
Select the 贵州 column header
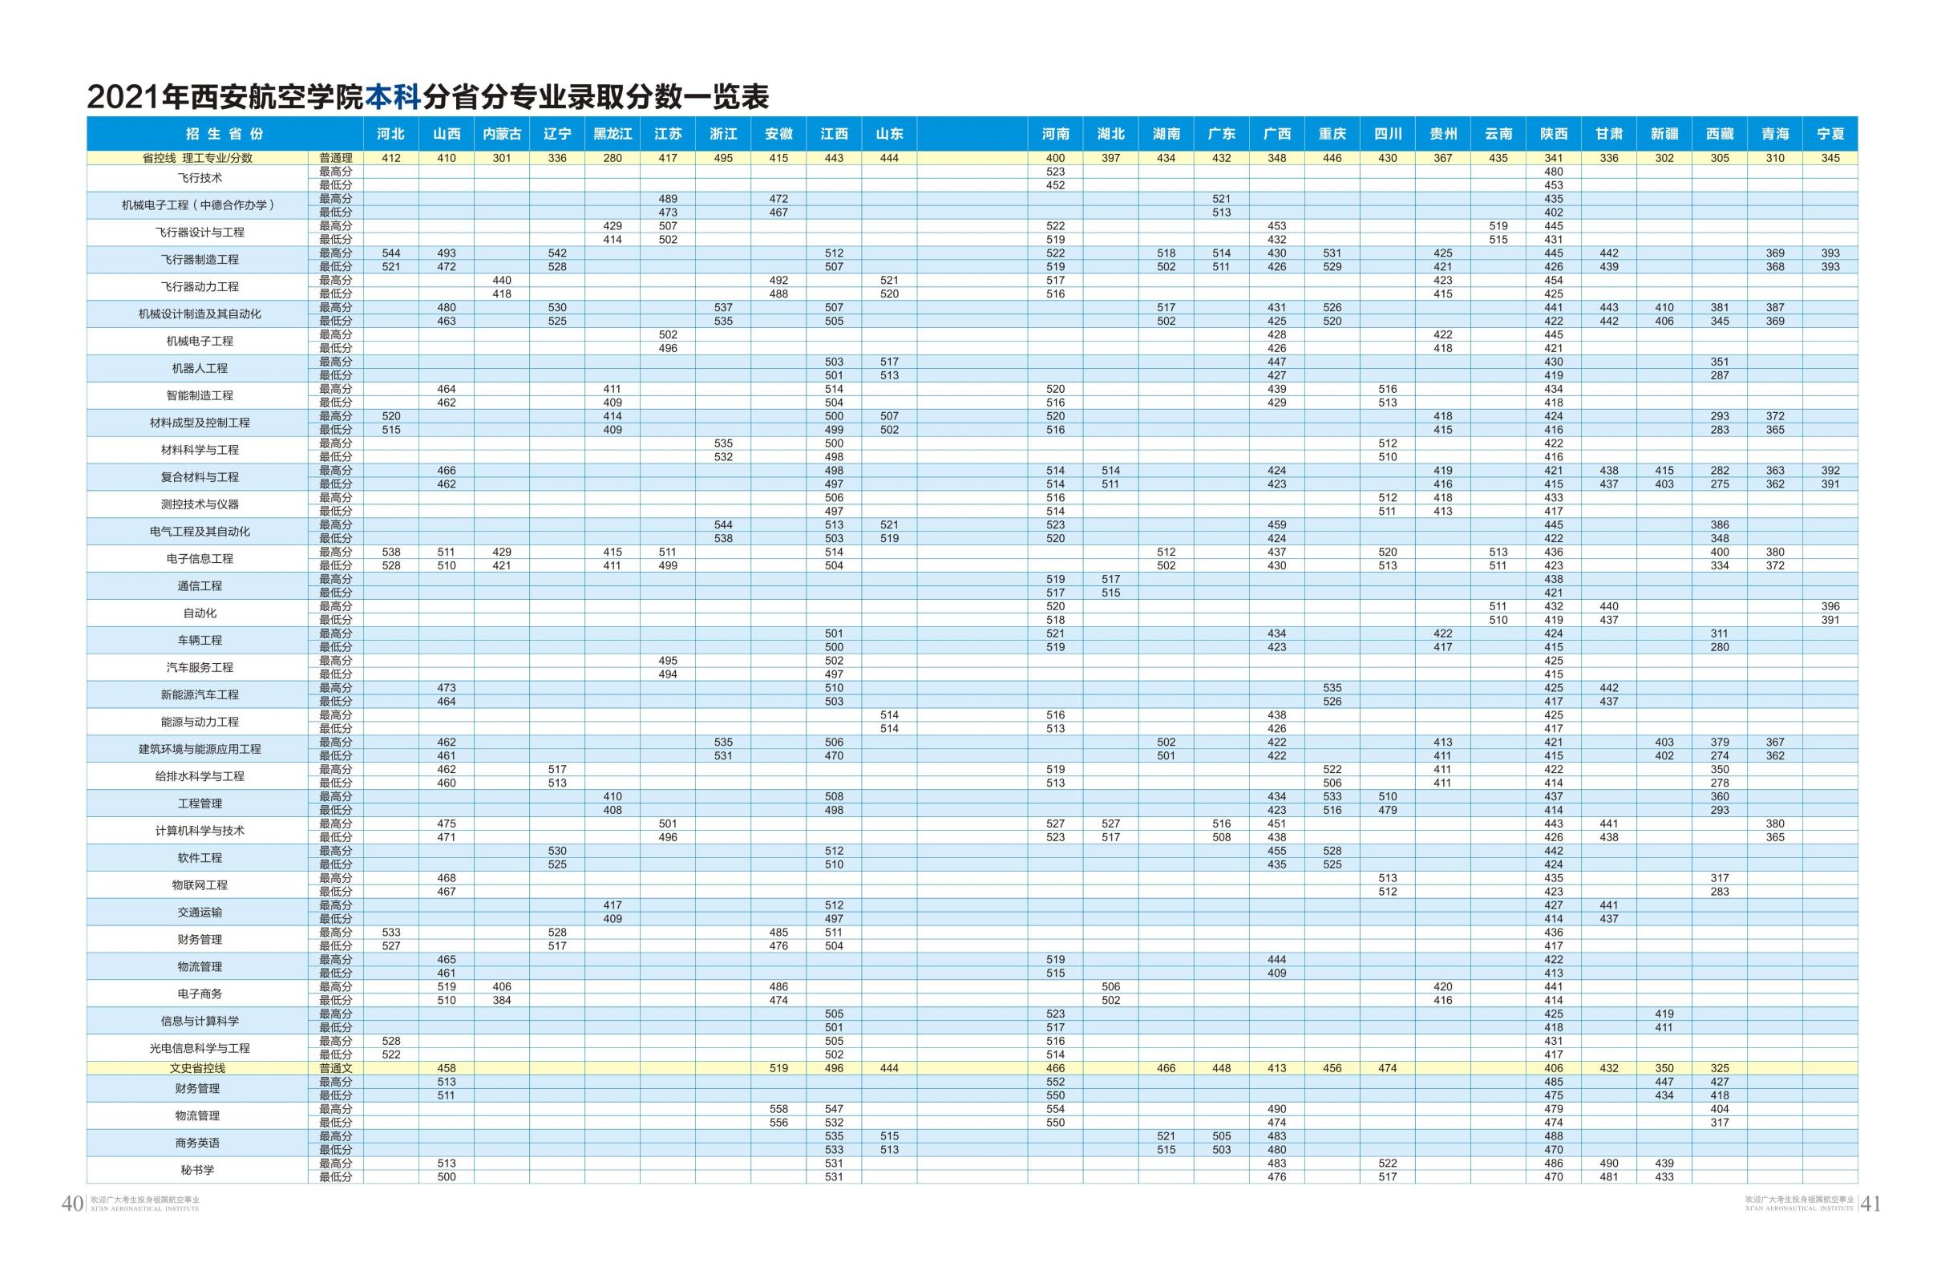tap(1443, 134)
